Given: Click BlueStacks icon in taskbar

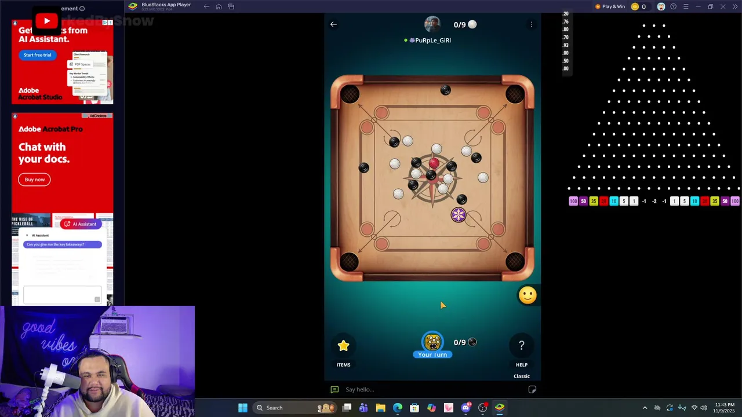Looking at the screenshot, I should coord(500,408).
